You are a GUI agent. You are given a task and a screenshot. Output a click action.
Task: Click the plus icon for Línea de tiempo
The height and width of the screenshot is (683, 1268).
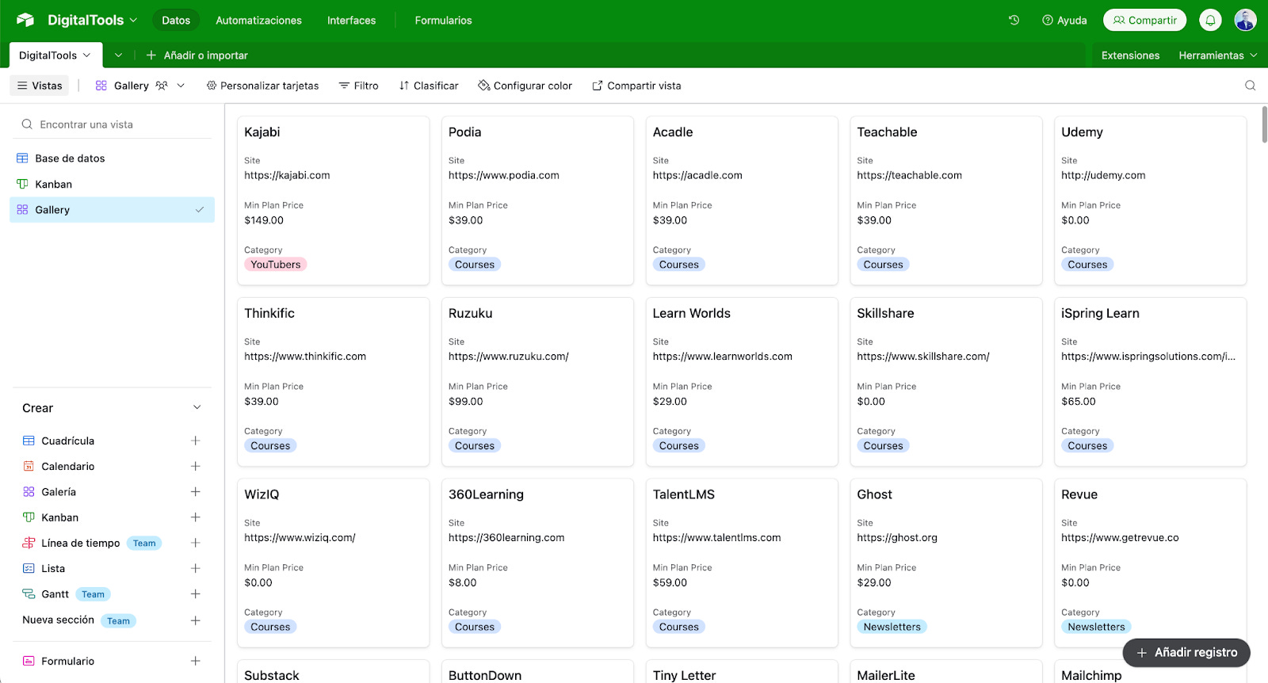pos(195,543)
